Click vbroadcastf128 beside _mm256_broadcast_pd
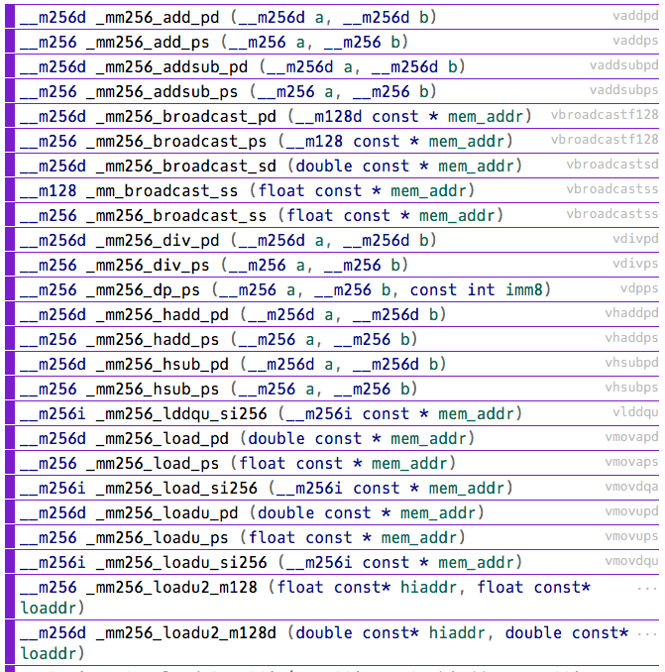 tap(605, 114)
